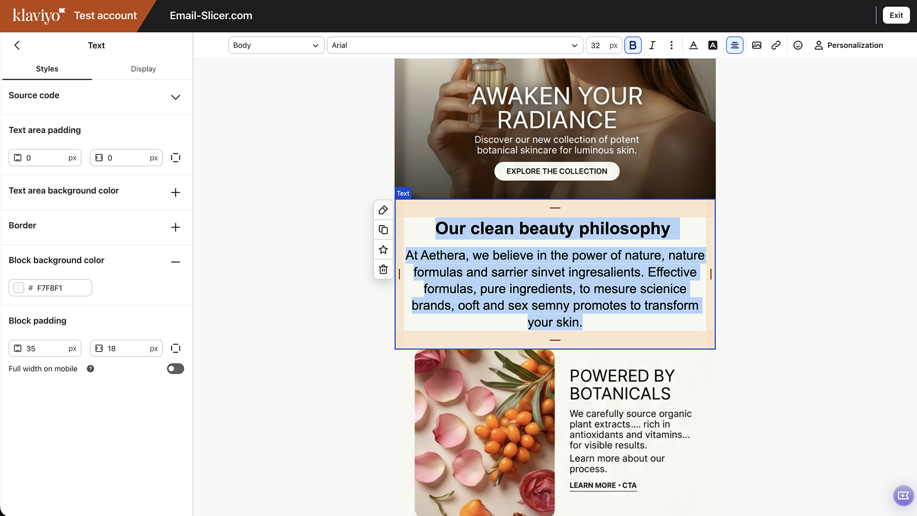Open the text highlight color tool
The height and width of the screenshot is (516, 917).
point(713,45)
